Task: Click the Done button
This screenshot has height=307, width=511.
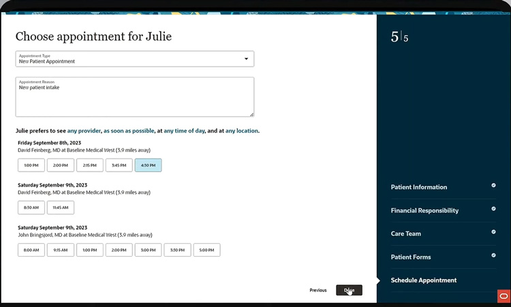Action: [x=349, y=290]
